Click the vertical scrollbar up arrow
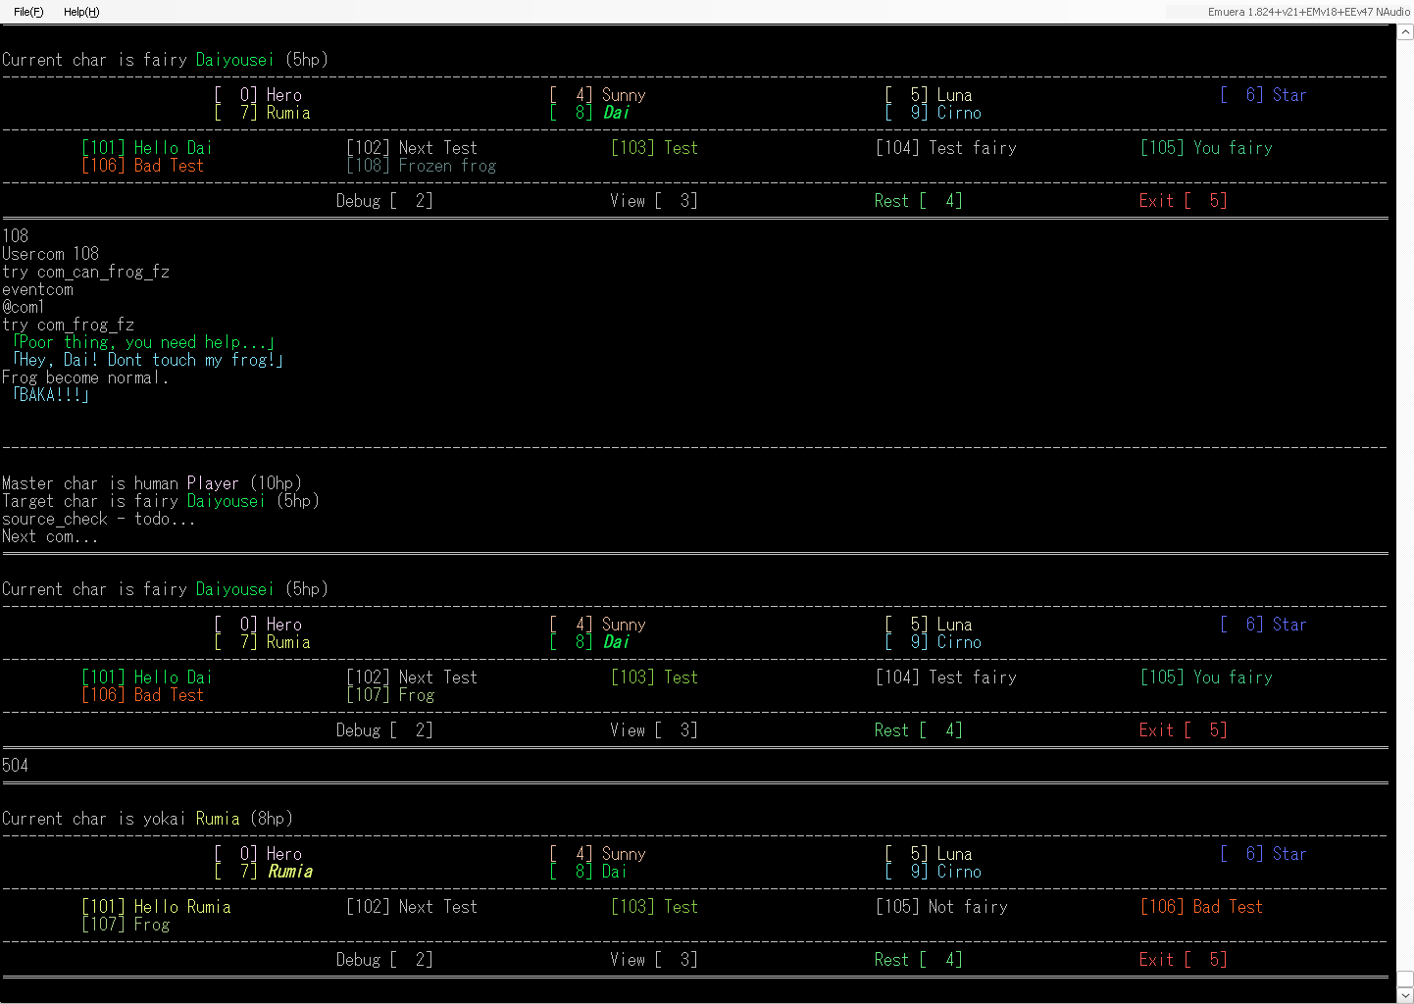The image size is (1414, 1004). [x=1405, y=32]
